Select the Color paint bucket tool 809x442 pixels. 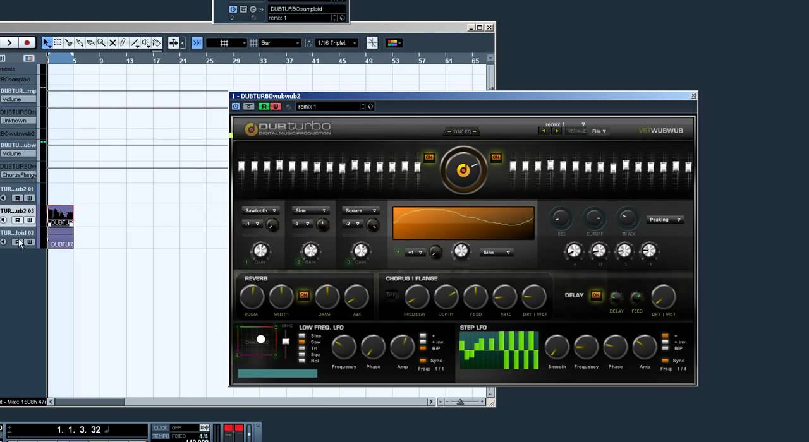point(156,43)
